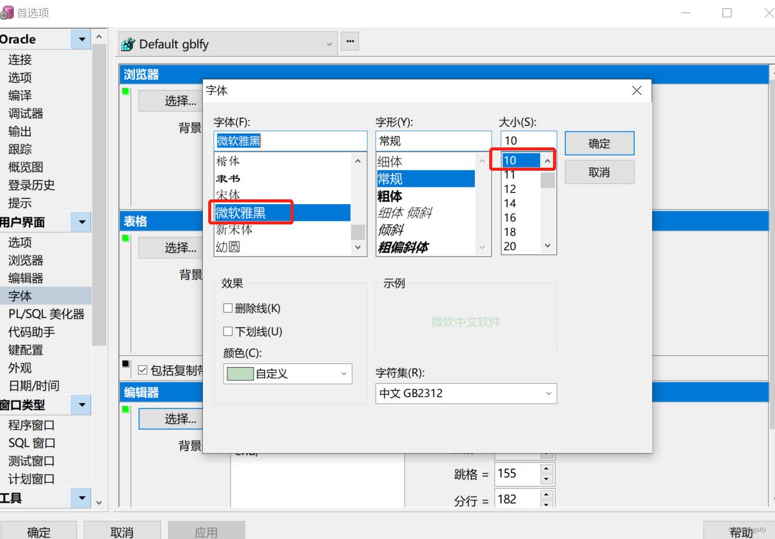Select 连接 in the Oracle list
Image resolution: width=775 pixels, height=539 pixels.
[x=20, y=60]
